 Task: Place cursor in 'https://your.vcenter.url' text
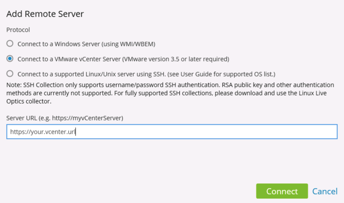[43, 132]
